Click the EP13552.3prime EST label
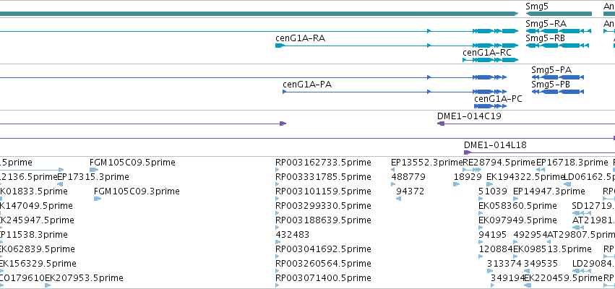615x289 pixels. coord(426,163)
